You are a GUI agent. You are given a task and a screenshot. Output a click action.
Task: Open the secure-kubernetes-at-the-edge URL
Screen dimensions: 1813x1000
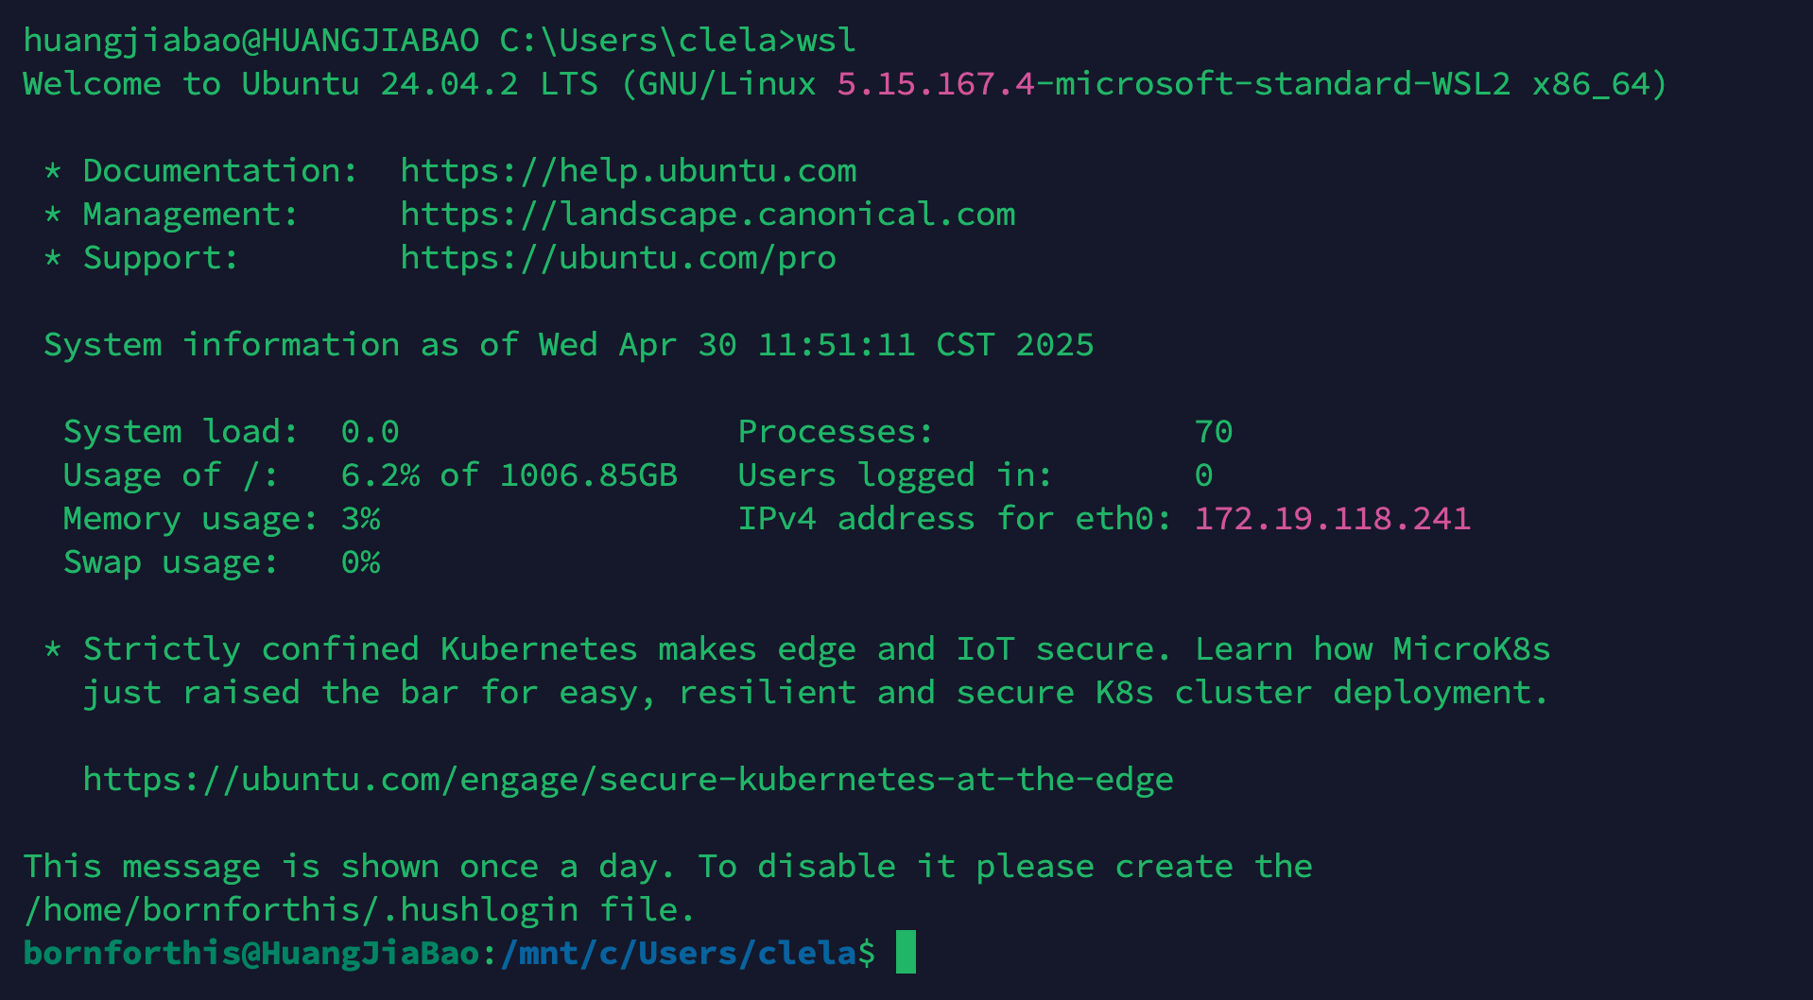[629, 780]
